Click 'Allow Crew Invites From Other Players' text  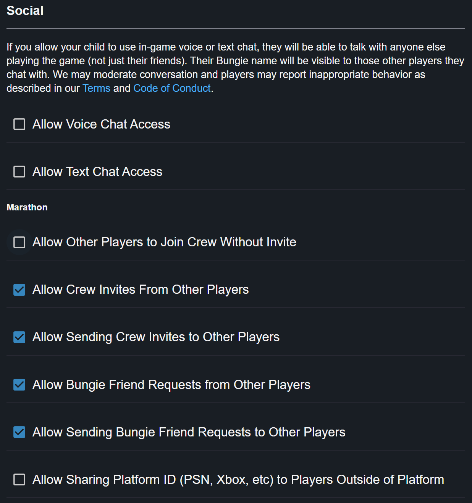point(141,290)
